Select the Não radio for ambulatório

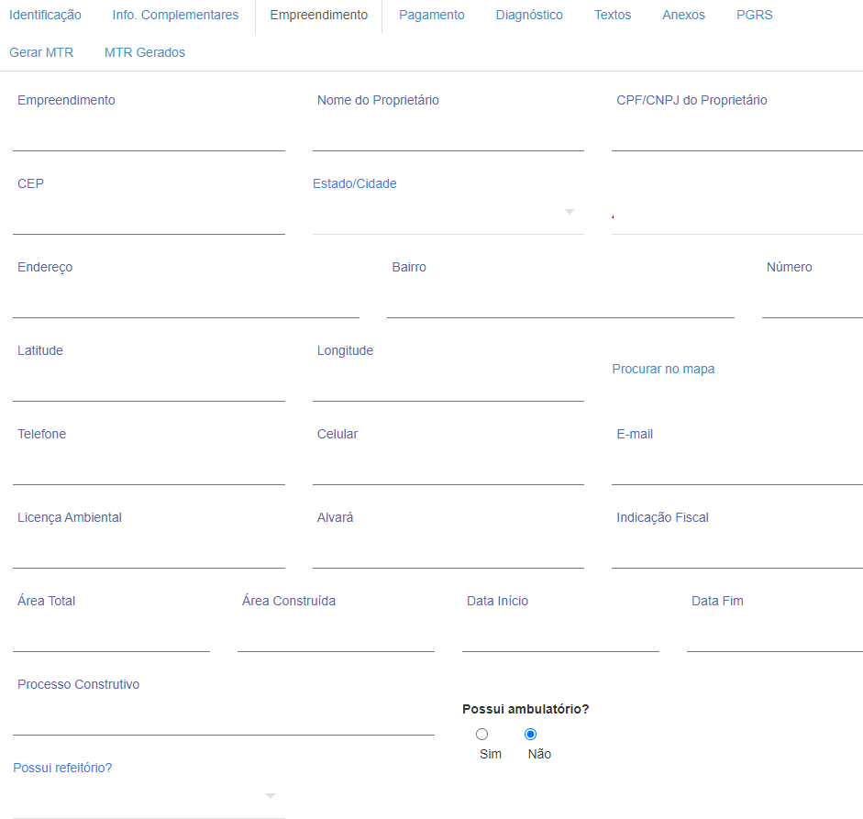[531, 734]
